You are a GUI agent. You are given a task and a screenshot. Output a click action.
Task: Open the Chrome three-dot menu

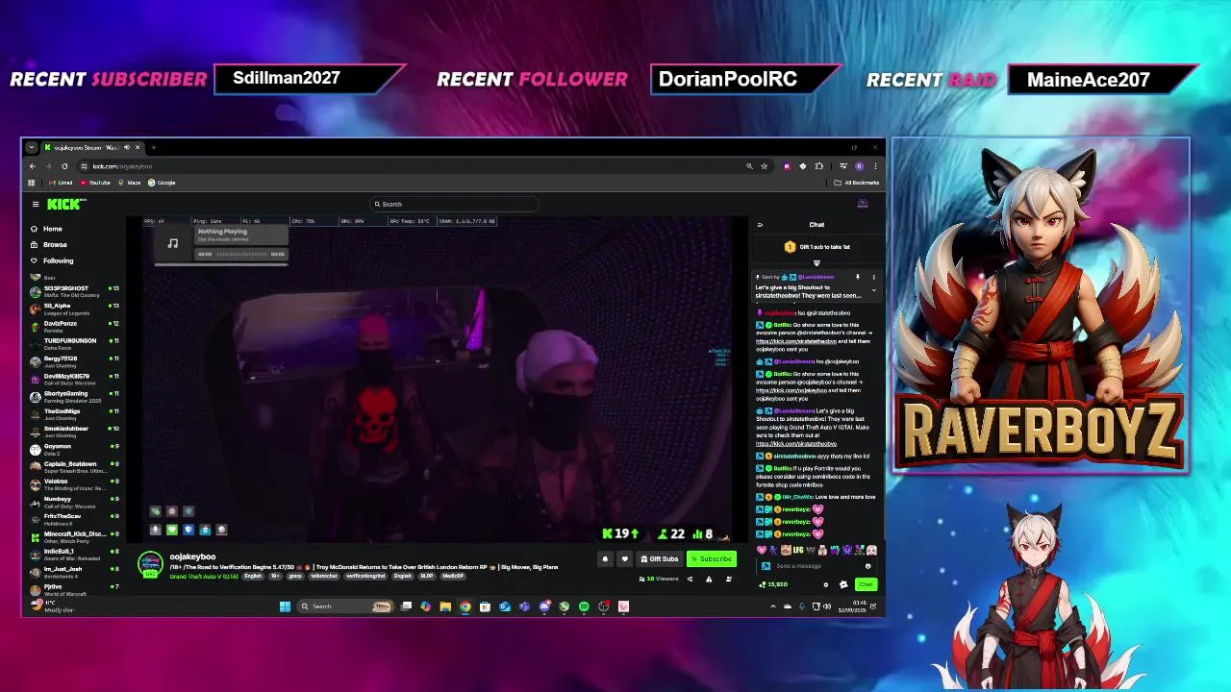pyautogui.click(x=875, y=166)
